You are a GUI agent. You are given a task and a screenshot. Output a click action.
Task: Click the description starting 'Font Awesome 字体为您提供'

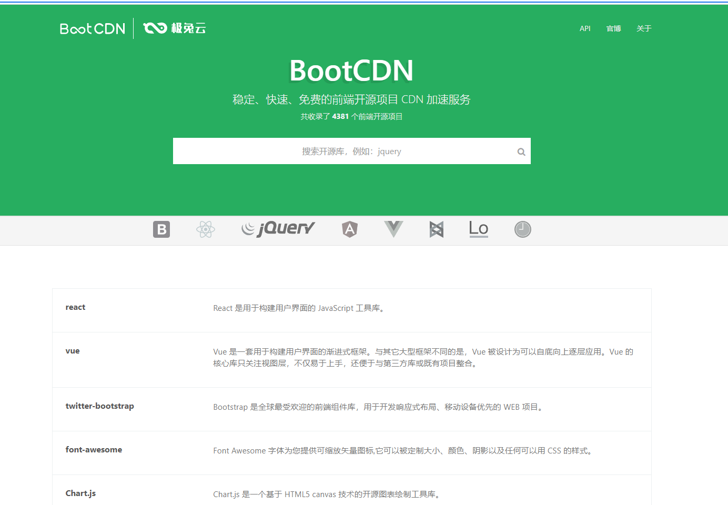click(403, 451)
